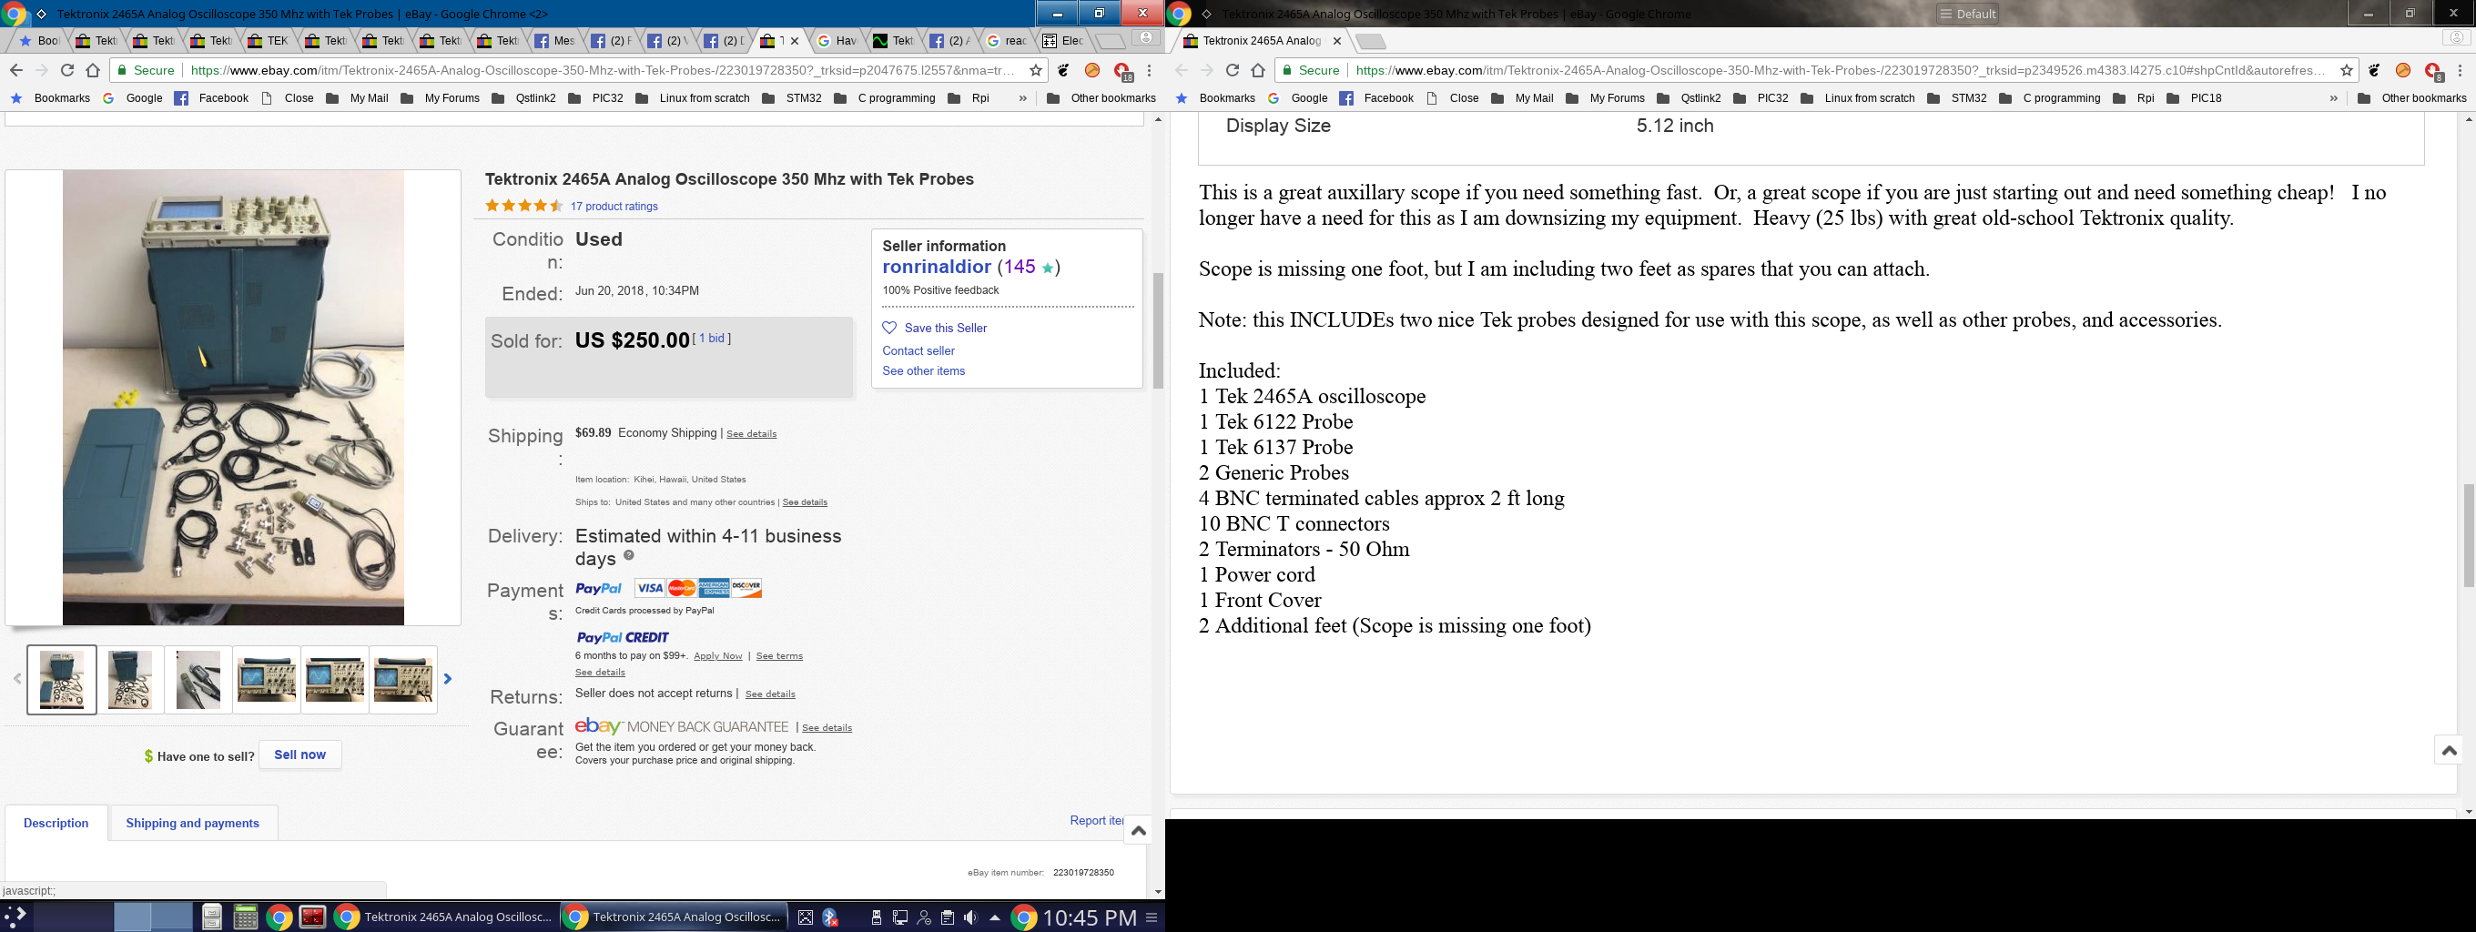Click vertical scrollbar thumb in right window

coord(2469,535)
